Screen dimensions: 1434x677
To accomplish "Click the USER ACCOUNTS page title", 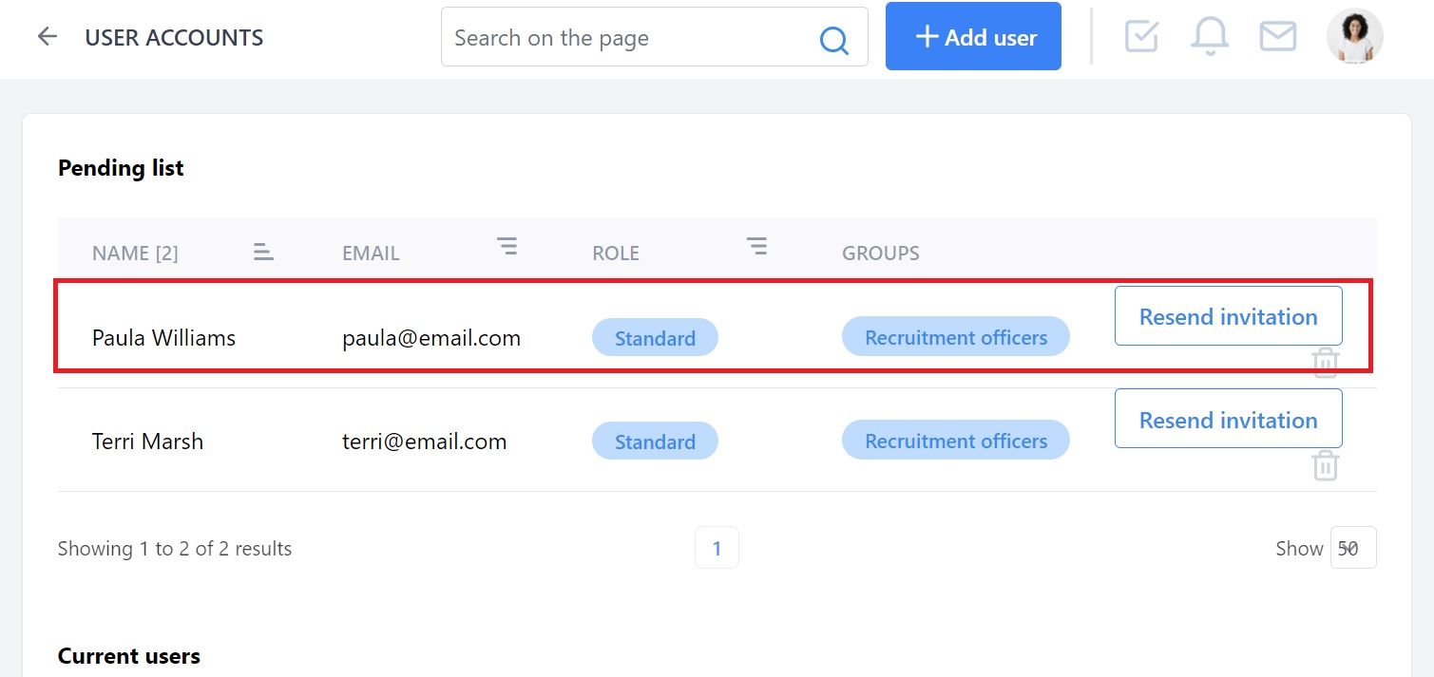I will point(174,37).
